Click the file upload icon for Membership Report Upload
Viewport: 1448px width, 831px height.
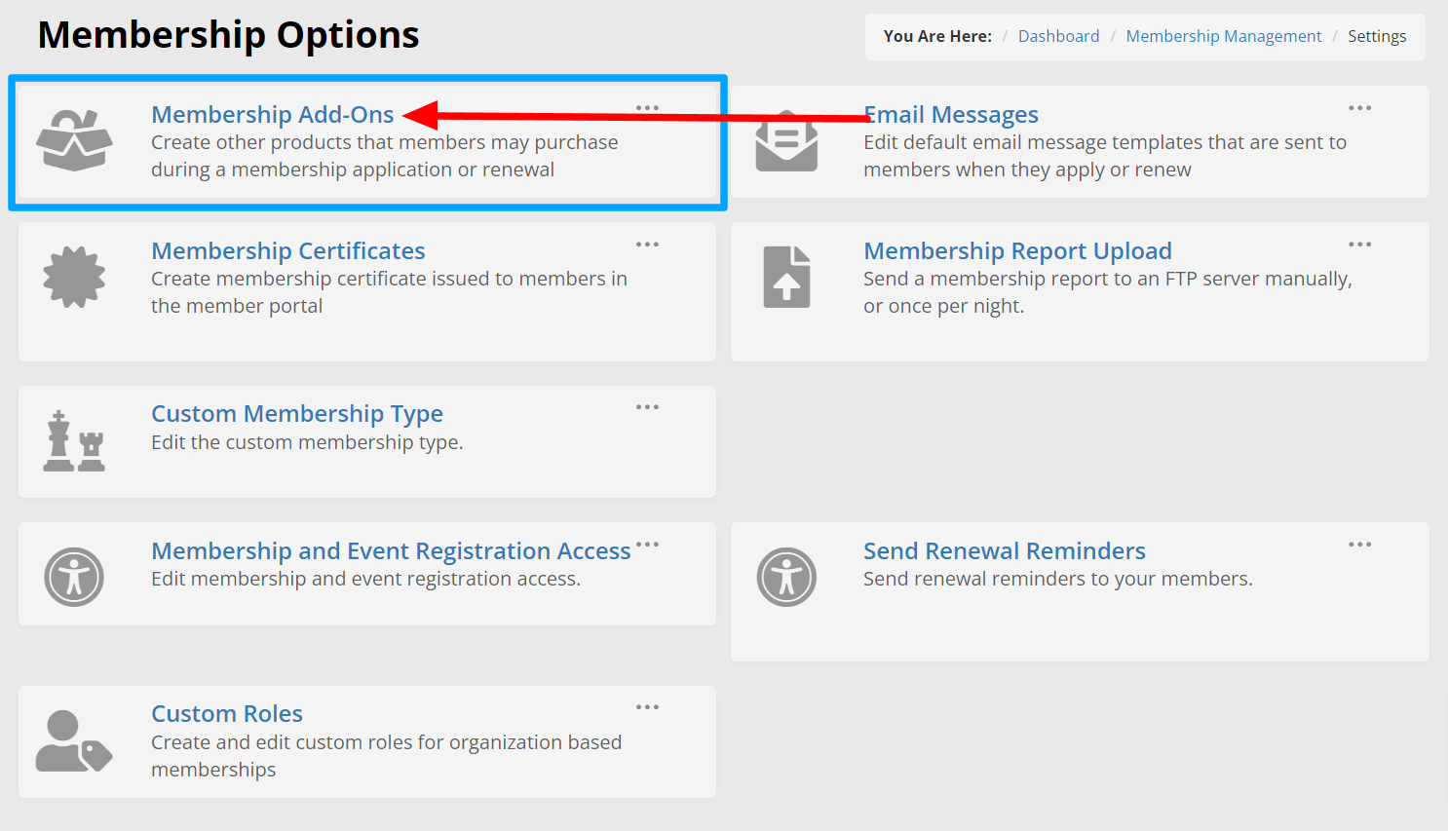tap(787, 277)
